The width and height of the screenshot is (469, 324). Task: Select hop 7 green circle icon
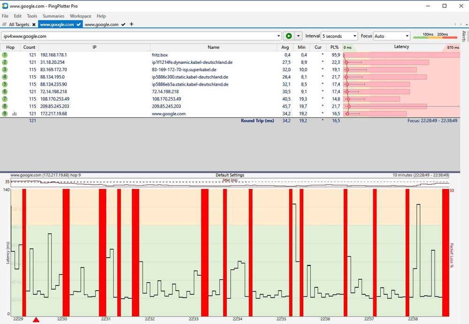(5, 99)
